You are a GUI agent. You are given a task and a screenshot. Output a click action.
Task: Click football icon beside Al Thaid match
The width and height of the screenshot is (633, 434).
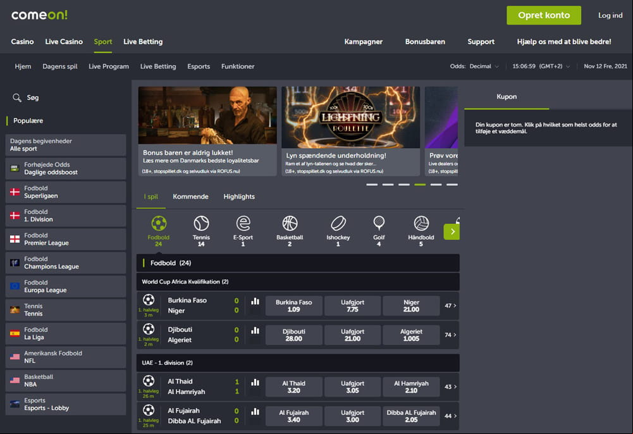(149, 381)
